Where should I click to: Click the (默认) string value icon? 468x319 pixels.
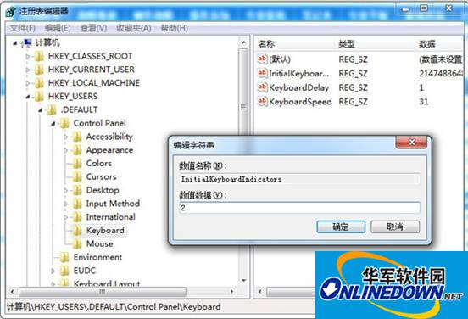(262, 59)
